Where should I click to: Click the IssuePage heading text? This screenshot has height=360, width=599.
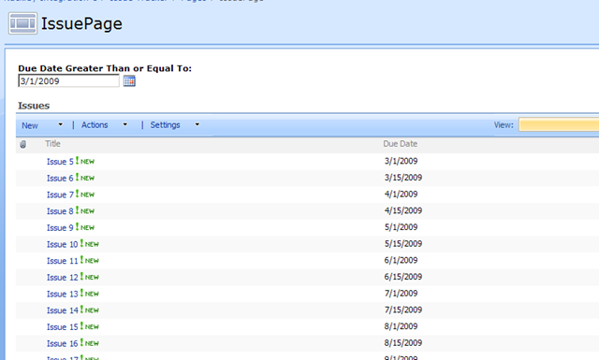pyautogui.click(x=81, y=23)
